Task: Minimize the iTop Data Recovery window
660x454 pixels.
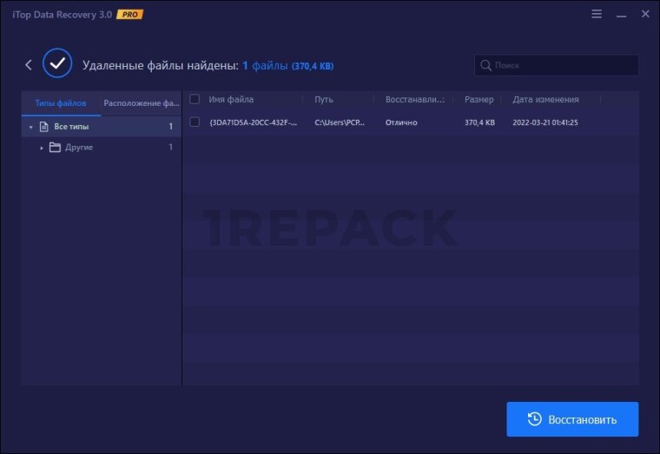Action: click(620, 15)
